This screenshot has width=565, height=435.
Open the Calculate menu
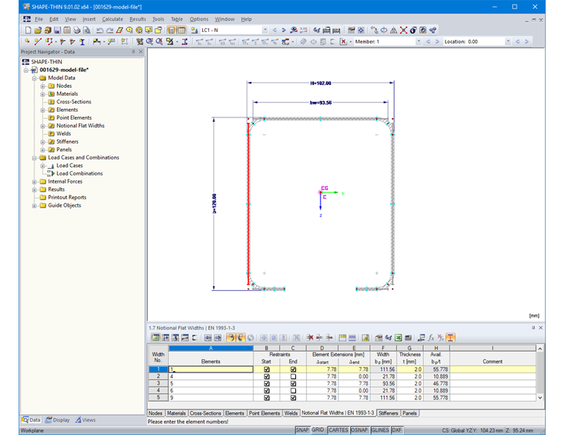pyautogui.click(x=112, y=19)
